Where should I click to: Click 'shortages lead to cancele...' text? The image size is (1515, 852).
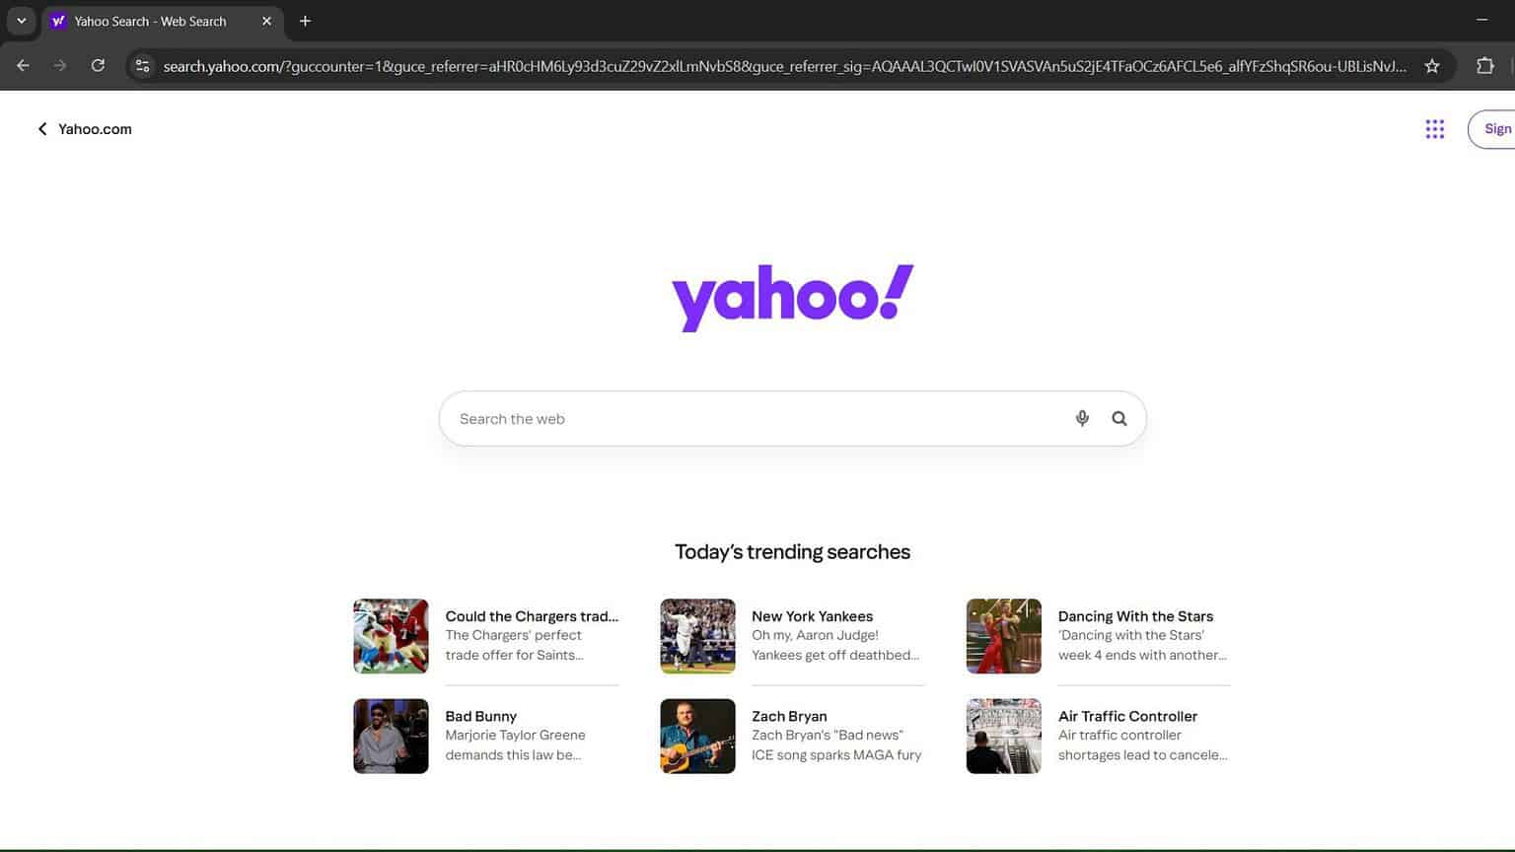(1143, 755)
